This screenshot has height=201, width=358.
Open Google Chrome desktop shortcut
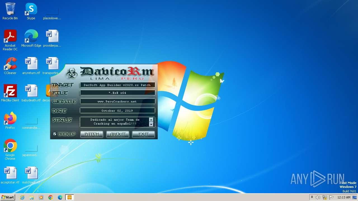10,150
